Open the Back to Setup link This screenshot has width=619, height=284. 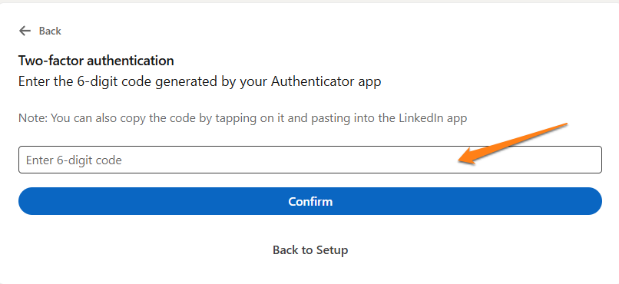coord(310,250)
